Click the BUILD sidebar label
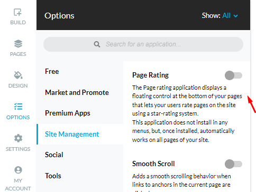This screenshot has width=256, height=192. [18, 23]
